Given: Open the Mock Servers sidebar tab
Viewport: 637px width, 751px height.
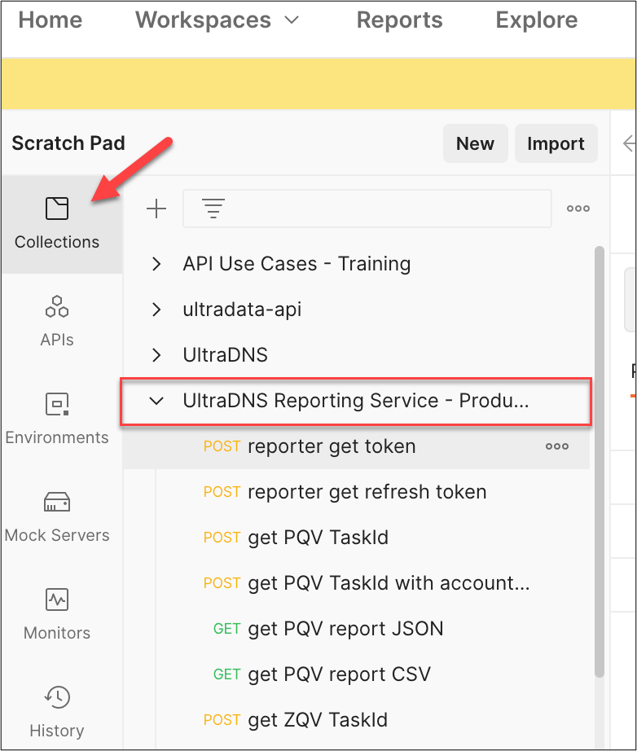Looking at the screenshot, I should pos(57,516).
